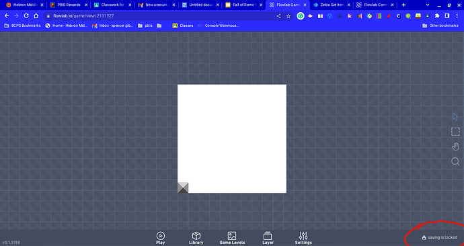The height and width of the screenshot is (246, 464).
Task: Open the Library cube icon
Action: pyautogui.click(x=196, y=238)
